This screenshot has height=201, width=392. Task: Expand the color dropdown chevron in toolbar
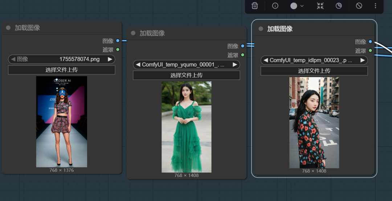(x=302, y=6)
